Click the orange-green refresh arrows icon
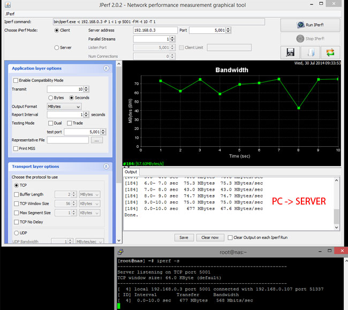The width and height of the screenshot is (348, 310). pyautogui.click(x=330, y=52)
